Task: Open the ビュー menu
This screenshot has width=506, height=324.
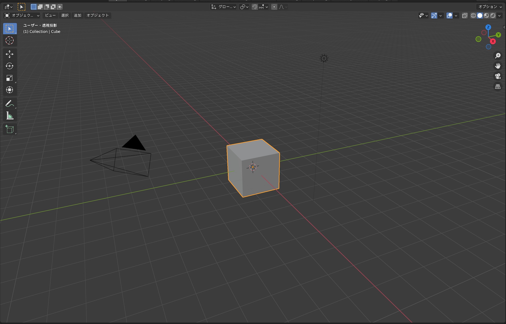Action: tap(50, 15)
